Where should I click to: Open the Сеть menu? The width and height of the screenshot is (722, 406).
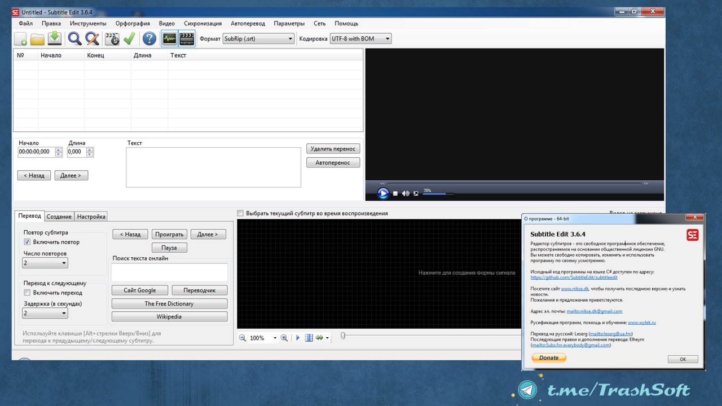point(320,24)
